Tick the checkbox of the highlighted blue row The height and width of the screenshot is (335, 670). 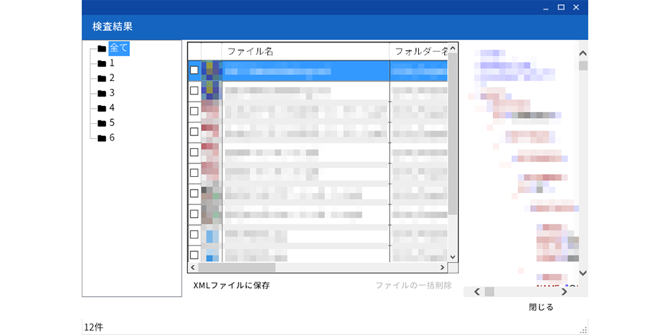click(194, 70)
